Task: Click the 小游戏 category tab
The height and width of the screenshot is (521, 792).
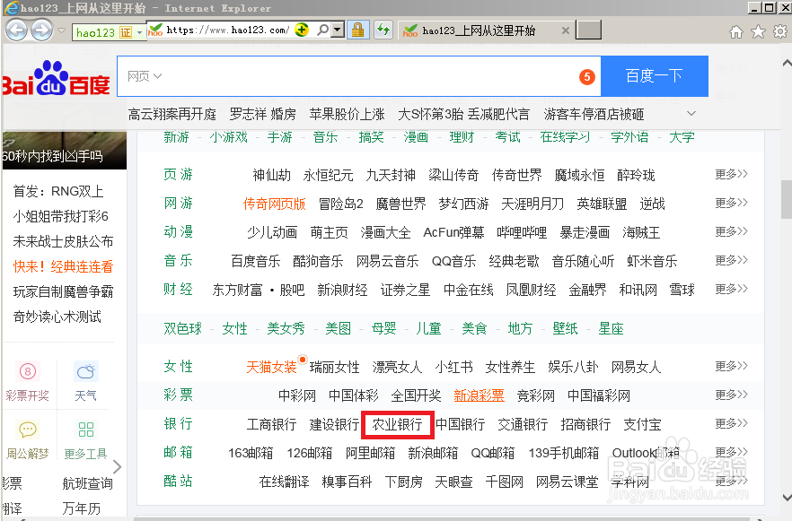Action: pyautogui.click(x=229, y=136)
